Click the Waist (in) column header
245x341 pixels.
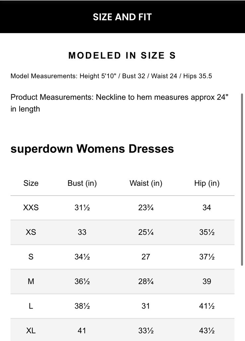[146, 183]
